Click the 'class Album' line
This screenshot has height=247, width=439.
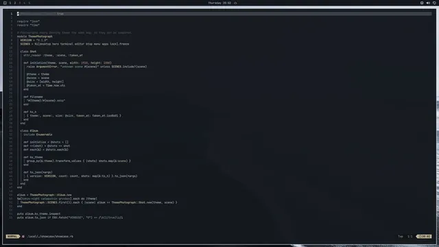point(29,131)
